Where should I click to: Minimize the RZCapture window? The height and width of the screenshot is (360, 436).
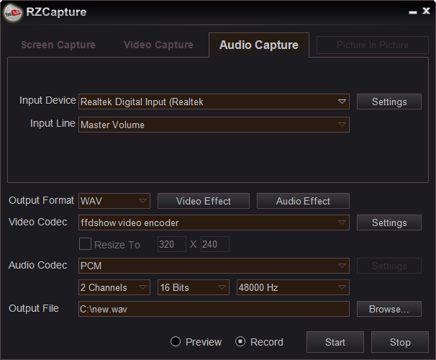[413, 12]
